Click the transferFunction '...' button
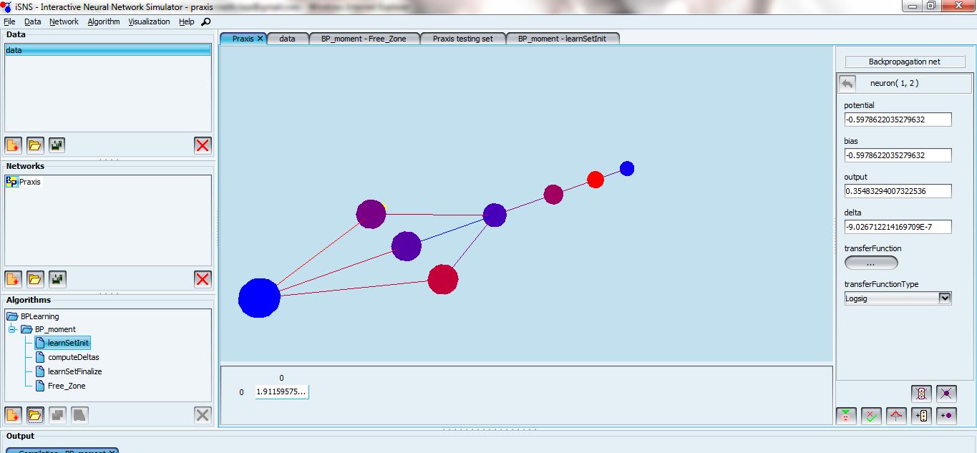The width and height of the screenshot is (977, 453). pyautogui.click(x=871, y=263)
